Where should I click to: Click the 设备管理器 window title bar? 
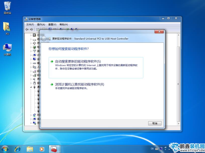[92, 19]
